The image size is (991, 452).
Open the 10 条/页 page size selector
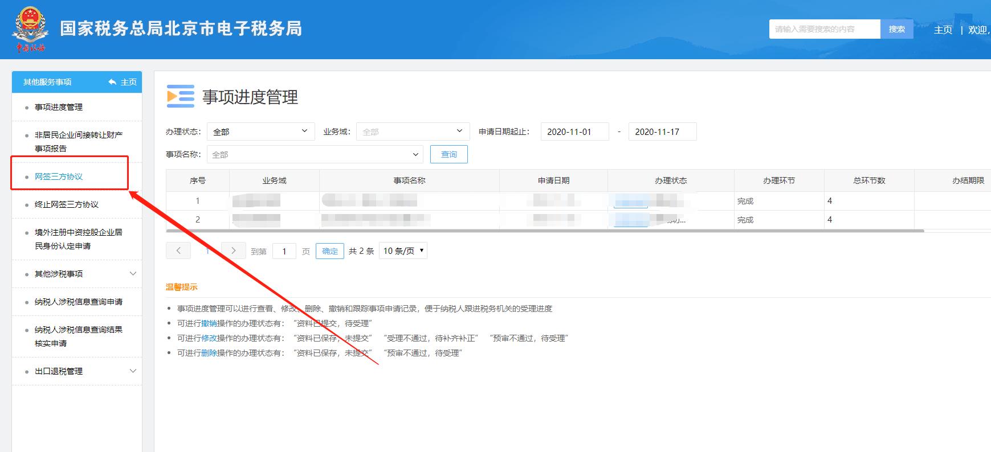pos(403,250)
